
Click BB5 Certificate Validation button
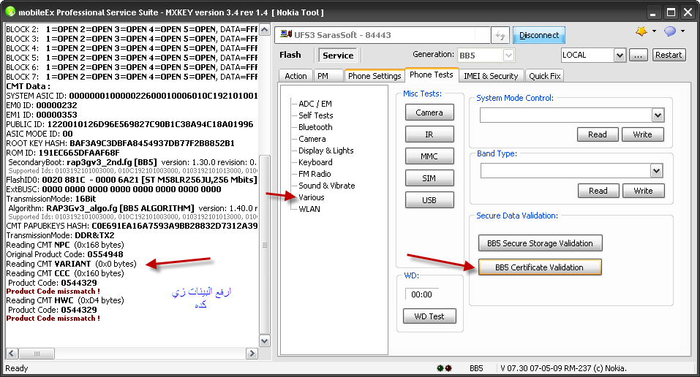pos(540,267)
